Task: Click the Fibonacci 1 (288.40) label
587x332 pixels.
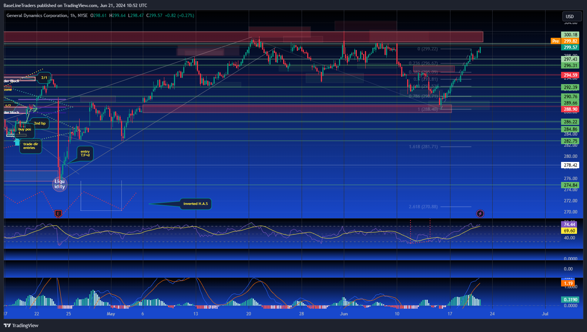Action: click(x=427, y=109)
